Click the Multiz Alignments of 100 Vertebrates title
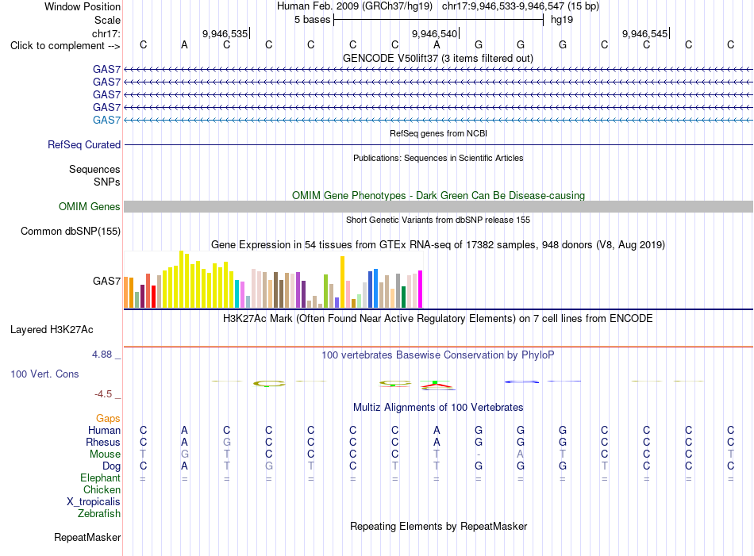This screenshot has width=754, height=556. click(x=438, y=408)
